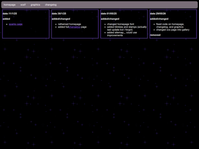Image resolution: width=199 pixels, height=149 pixels.
Task: Click 'rethemed homepage' list item
Action: 69,24
